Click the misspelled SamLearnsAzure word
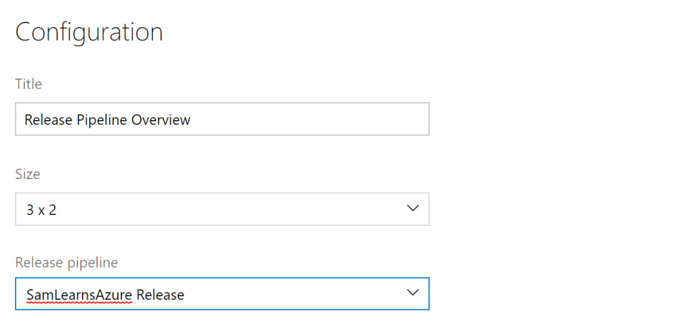 point(79,295)
